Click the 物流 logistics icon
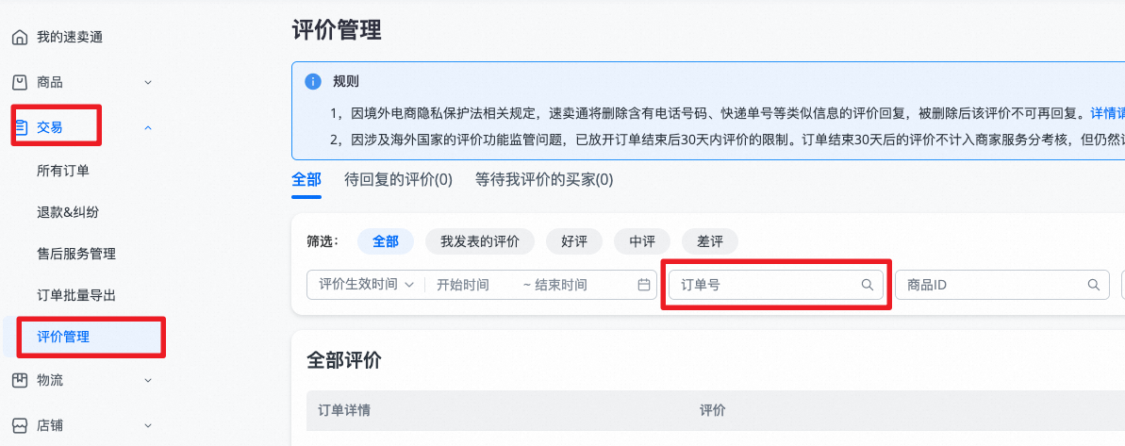 [x=19, y=380]
